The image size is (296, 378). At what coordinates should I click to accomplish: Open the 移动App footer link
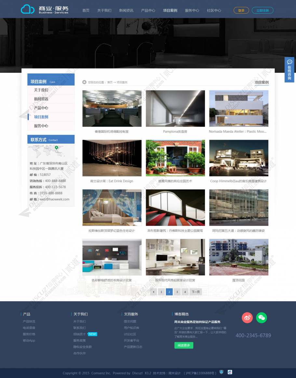coord(29,340)
